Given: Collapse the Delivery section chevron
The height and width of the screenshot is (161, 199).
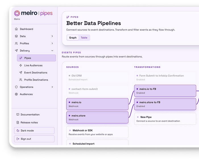Looking at the screenshot, I should point(52,51).
